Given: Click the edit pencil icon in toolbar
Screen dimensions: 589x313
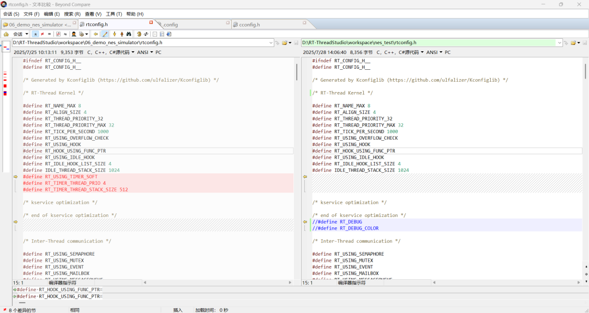Looking at the screenshot, I should (x=105, y=34).
